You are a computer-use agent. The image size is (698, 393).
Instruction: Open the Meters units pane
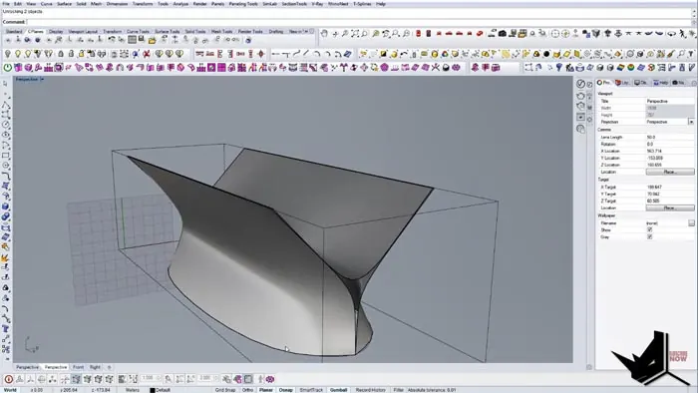(x=133, y=390)
